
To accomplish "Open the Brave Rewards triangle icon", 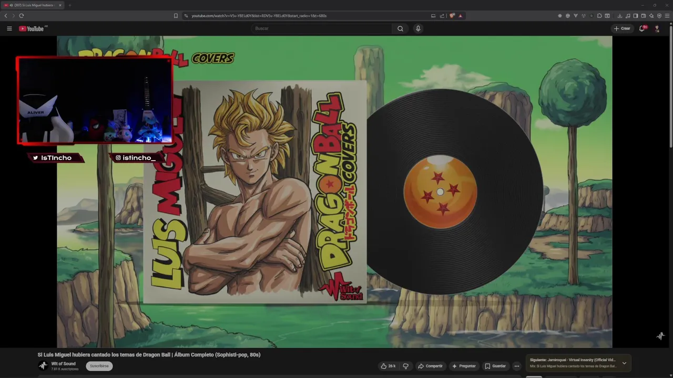I will click(x=461, y=16).
